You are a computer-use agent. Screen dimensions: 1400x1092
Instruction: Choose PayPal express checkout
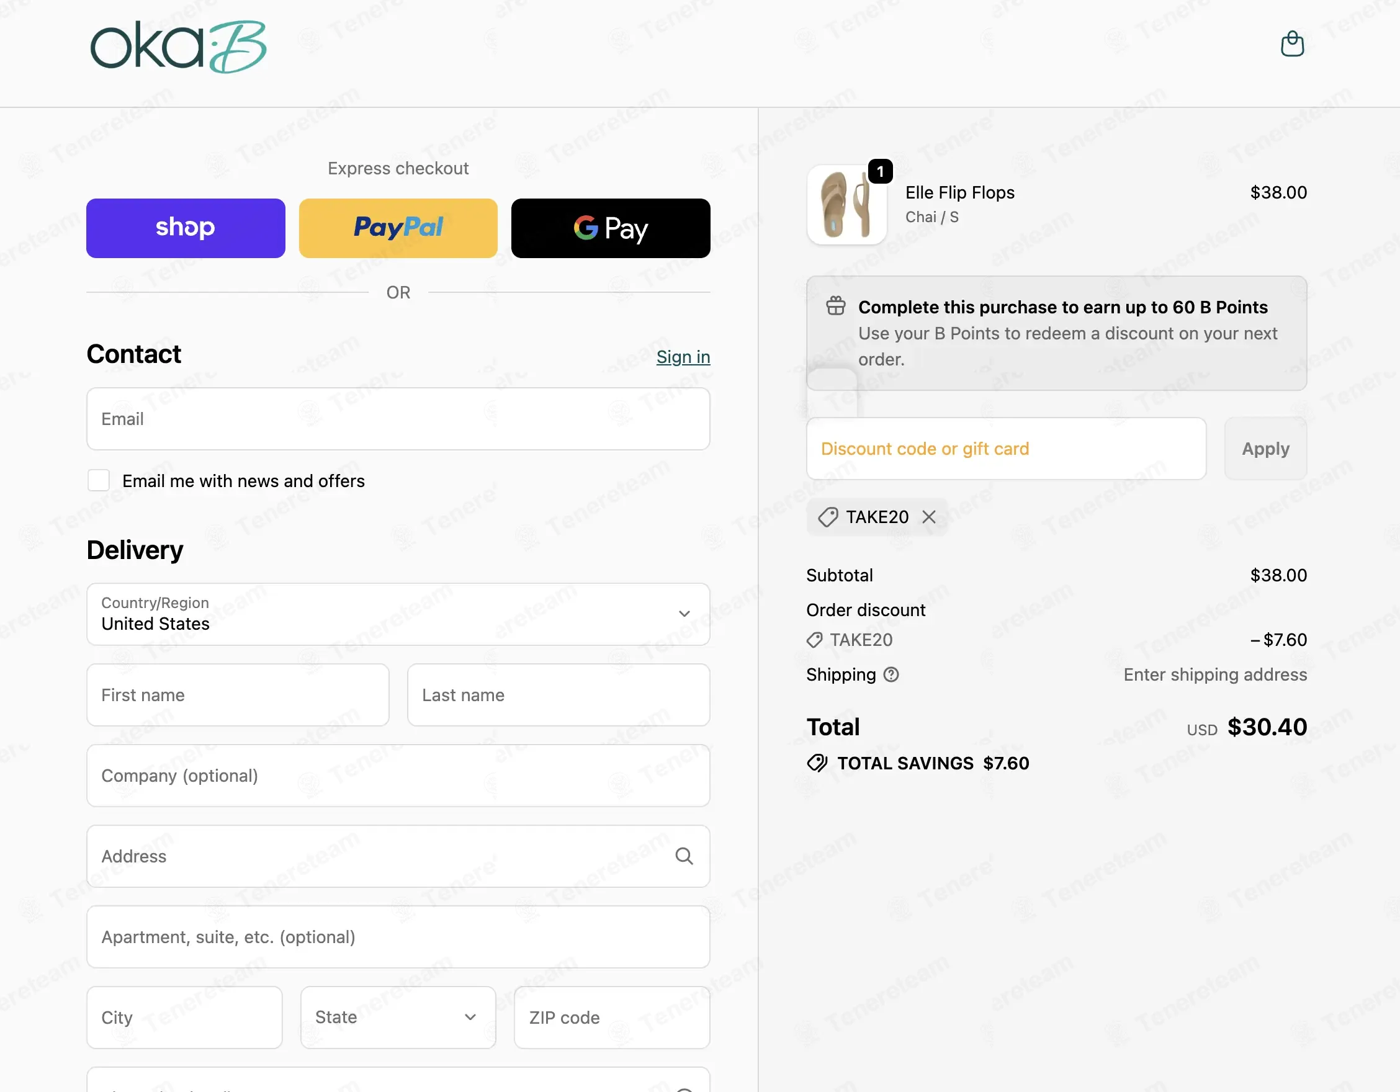pos(398,228)
